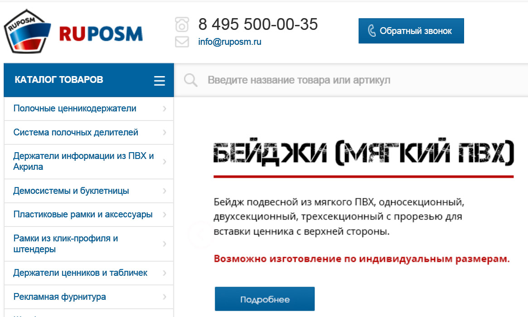Click the RUPOSM shield logo
This screenshot has height=317, width=528.
coord(28,32)
